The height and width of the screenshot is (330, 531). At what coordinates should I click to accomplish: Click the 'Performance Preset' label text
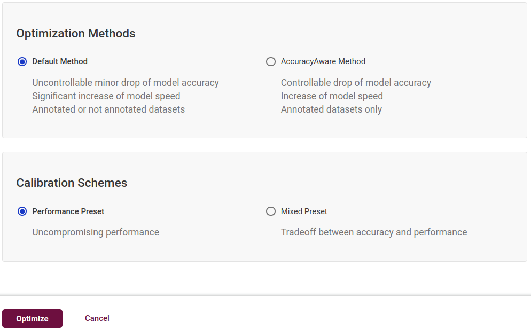click(68, 211)
